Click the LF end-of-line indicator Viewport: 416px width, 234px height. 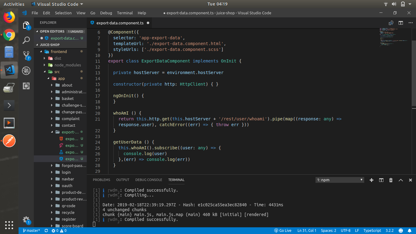pos(357,231)
